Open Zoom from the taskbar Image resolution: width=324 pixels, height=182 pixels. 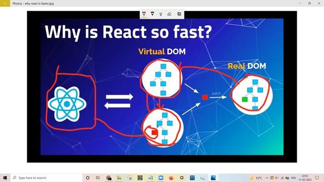click(161, 177)
